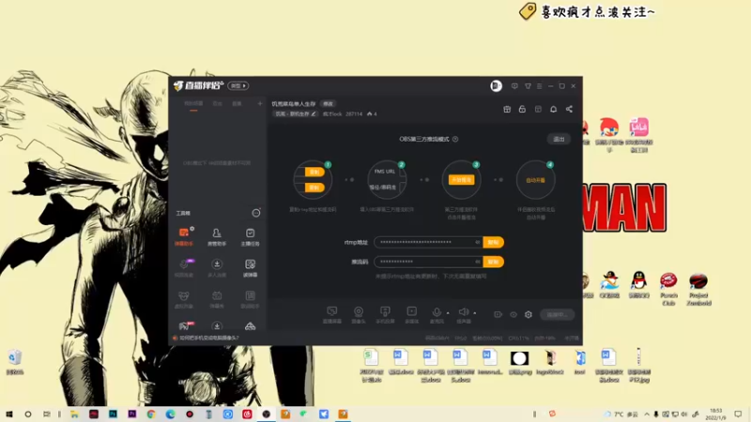The width and height of the screenshot is (751, 422).
Task: Click the funnel-shaped icon in title bar
Action: point(528,86)
